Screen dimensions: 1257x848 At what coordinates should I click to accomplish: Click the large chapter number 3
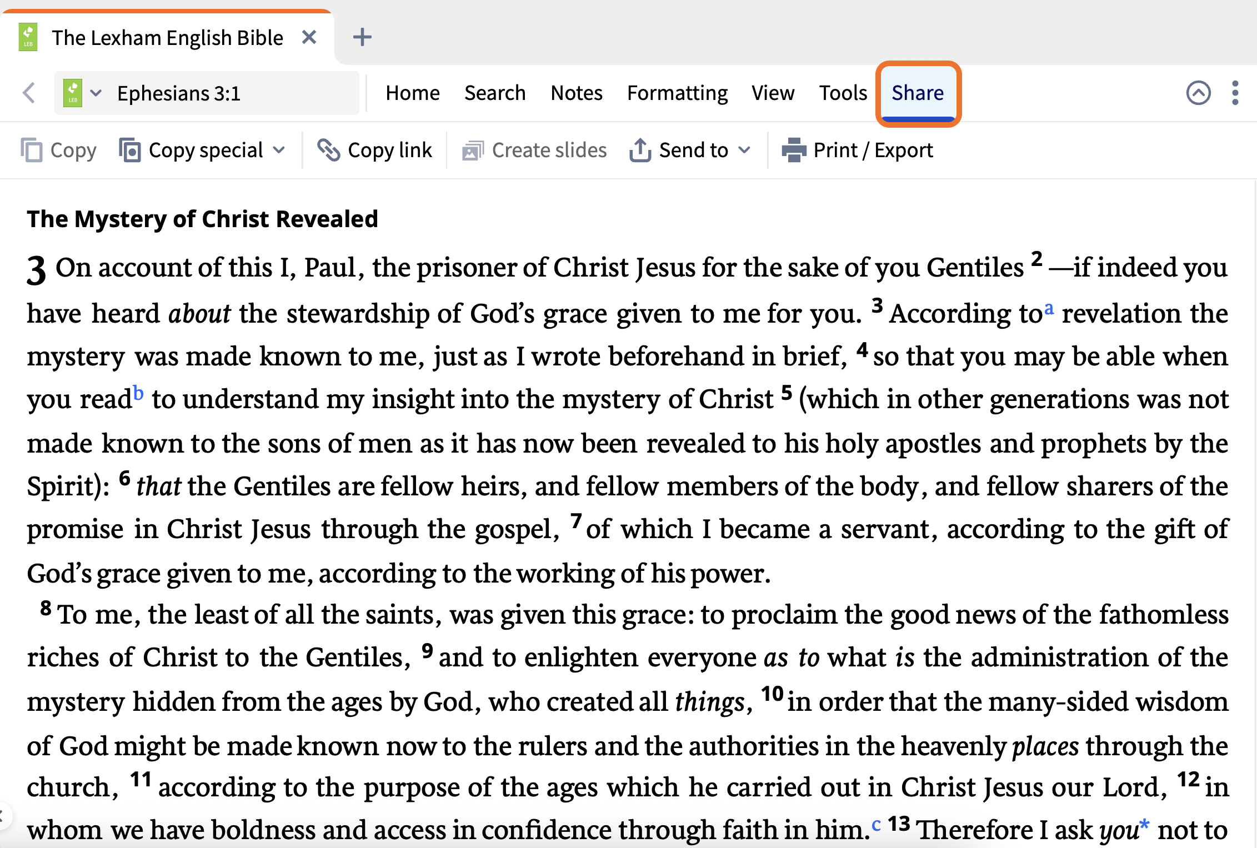(x=36, y=270)
